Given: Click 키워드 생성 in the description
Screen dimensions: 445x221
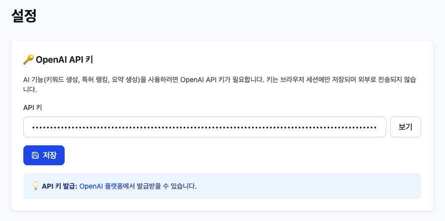Looking at the screenshot, I should point(67,80).
